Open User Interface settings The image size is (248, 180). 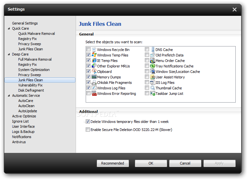[x=23, y=126]
